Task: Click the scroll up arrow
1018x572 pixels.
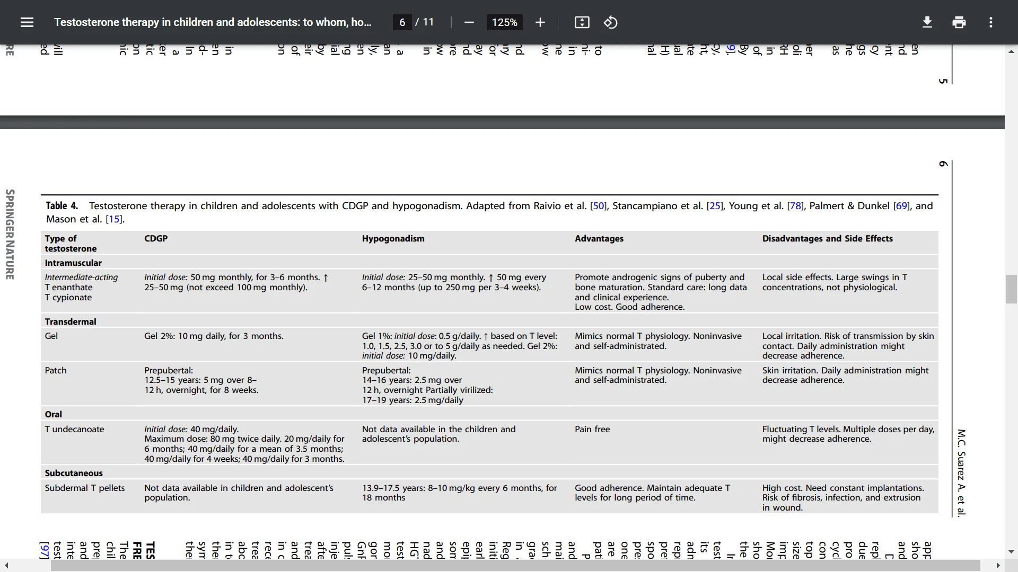Action: tap(1011, 51)
